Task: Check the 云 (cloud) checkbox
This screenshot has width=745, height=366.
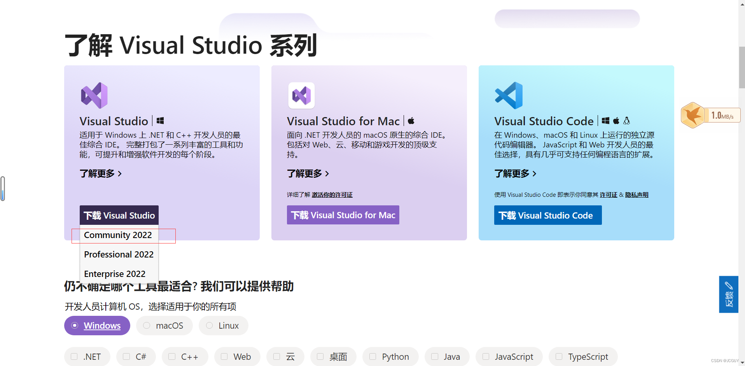Action: (x=277, y=356)
